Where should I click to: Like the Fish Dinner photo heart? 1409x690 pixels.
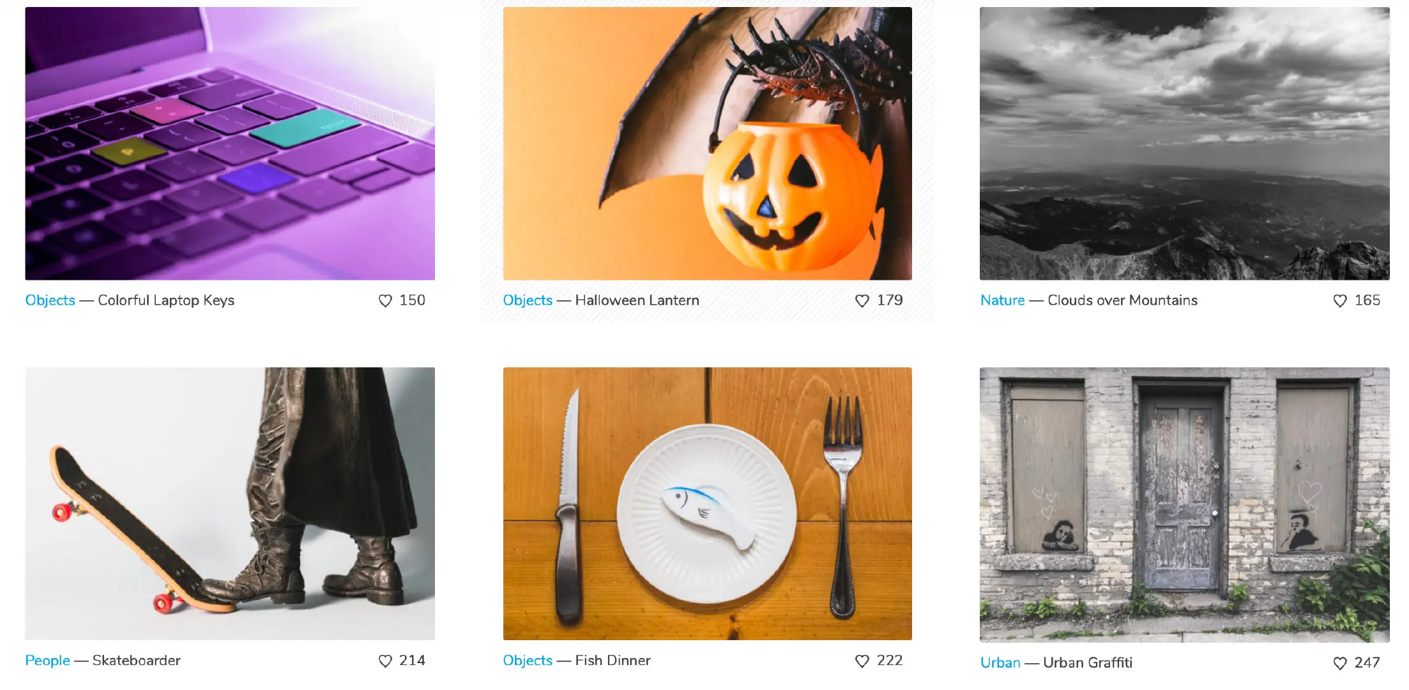coord(862,661)
